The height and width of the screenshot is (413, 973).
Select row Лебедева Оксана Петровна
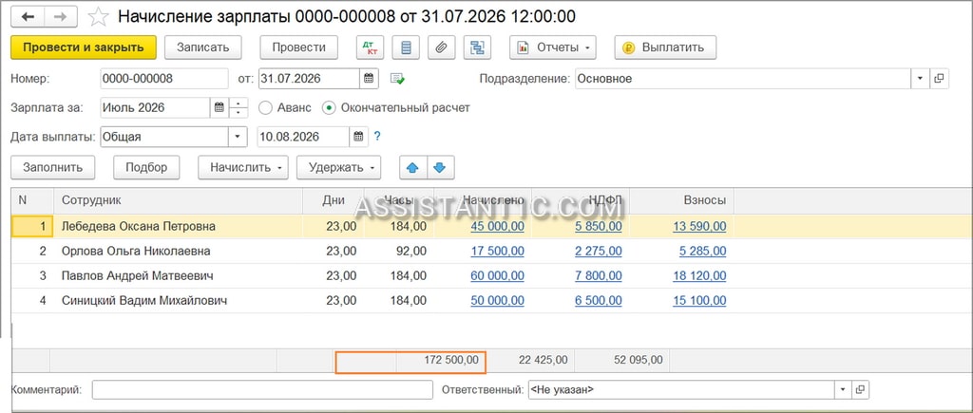pos(491,226)
